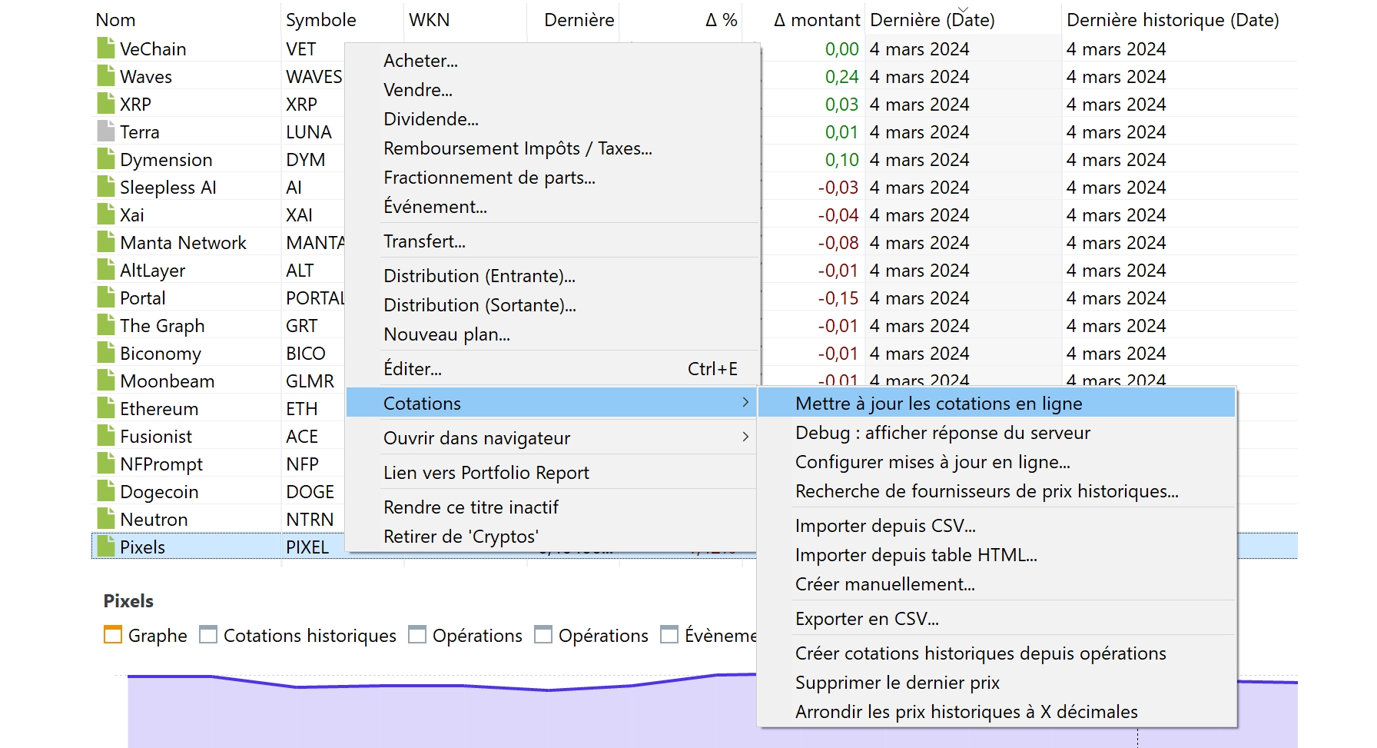1377x748 pixels.
Task: Click the sort arrow above Dernière (Date)
Action: point(964,9)
